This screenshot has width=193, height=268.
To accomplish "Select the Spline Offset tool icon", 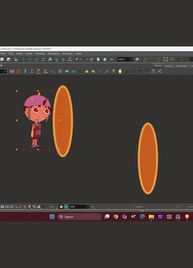I will click(x=56, y=59).
